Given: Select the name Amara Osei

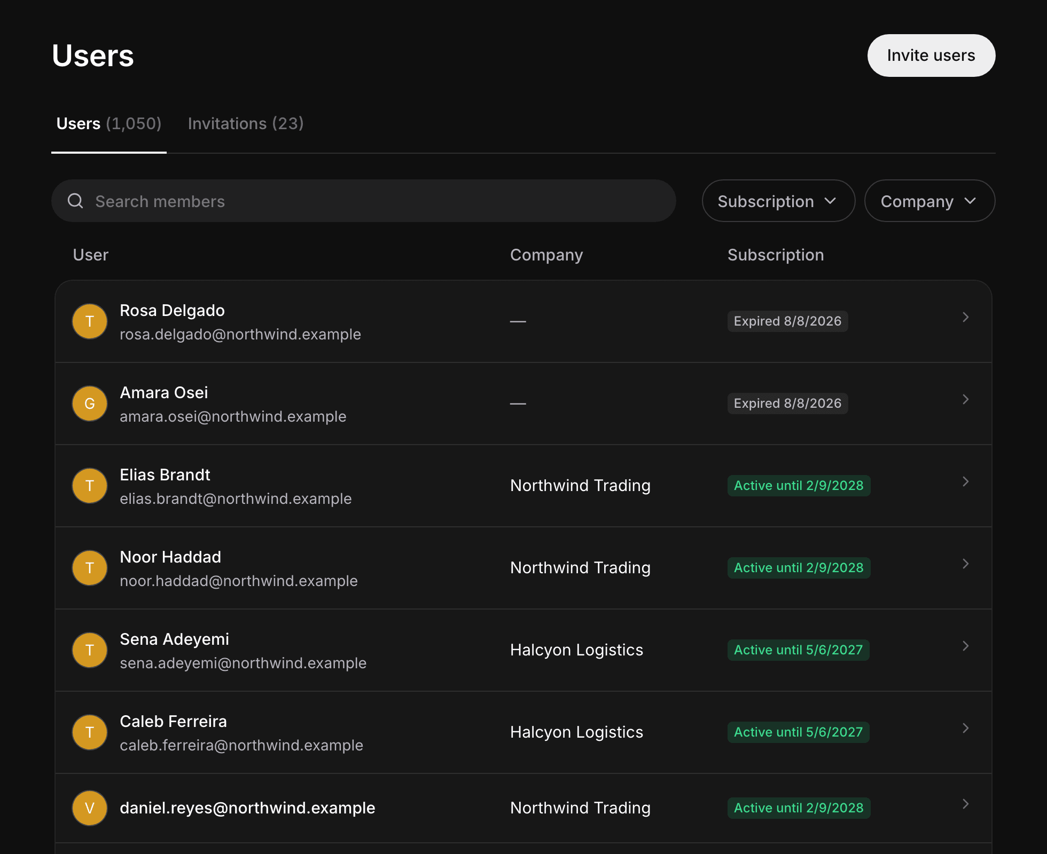Looking at the screenshot, I should click(164, 393).
